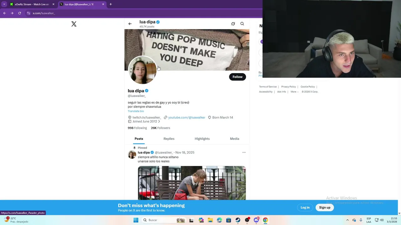This screenshot has width=401, height=225.
Task: Click the microphone tray icon
Action: coord(361,220)
